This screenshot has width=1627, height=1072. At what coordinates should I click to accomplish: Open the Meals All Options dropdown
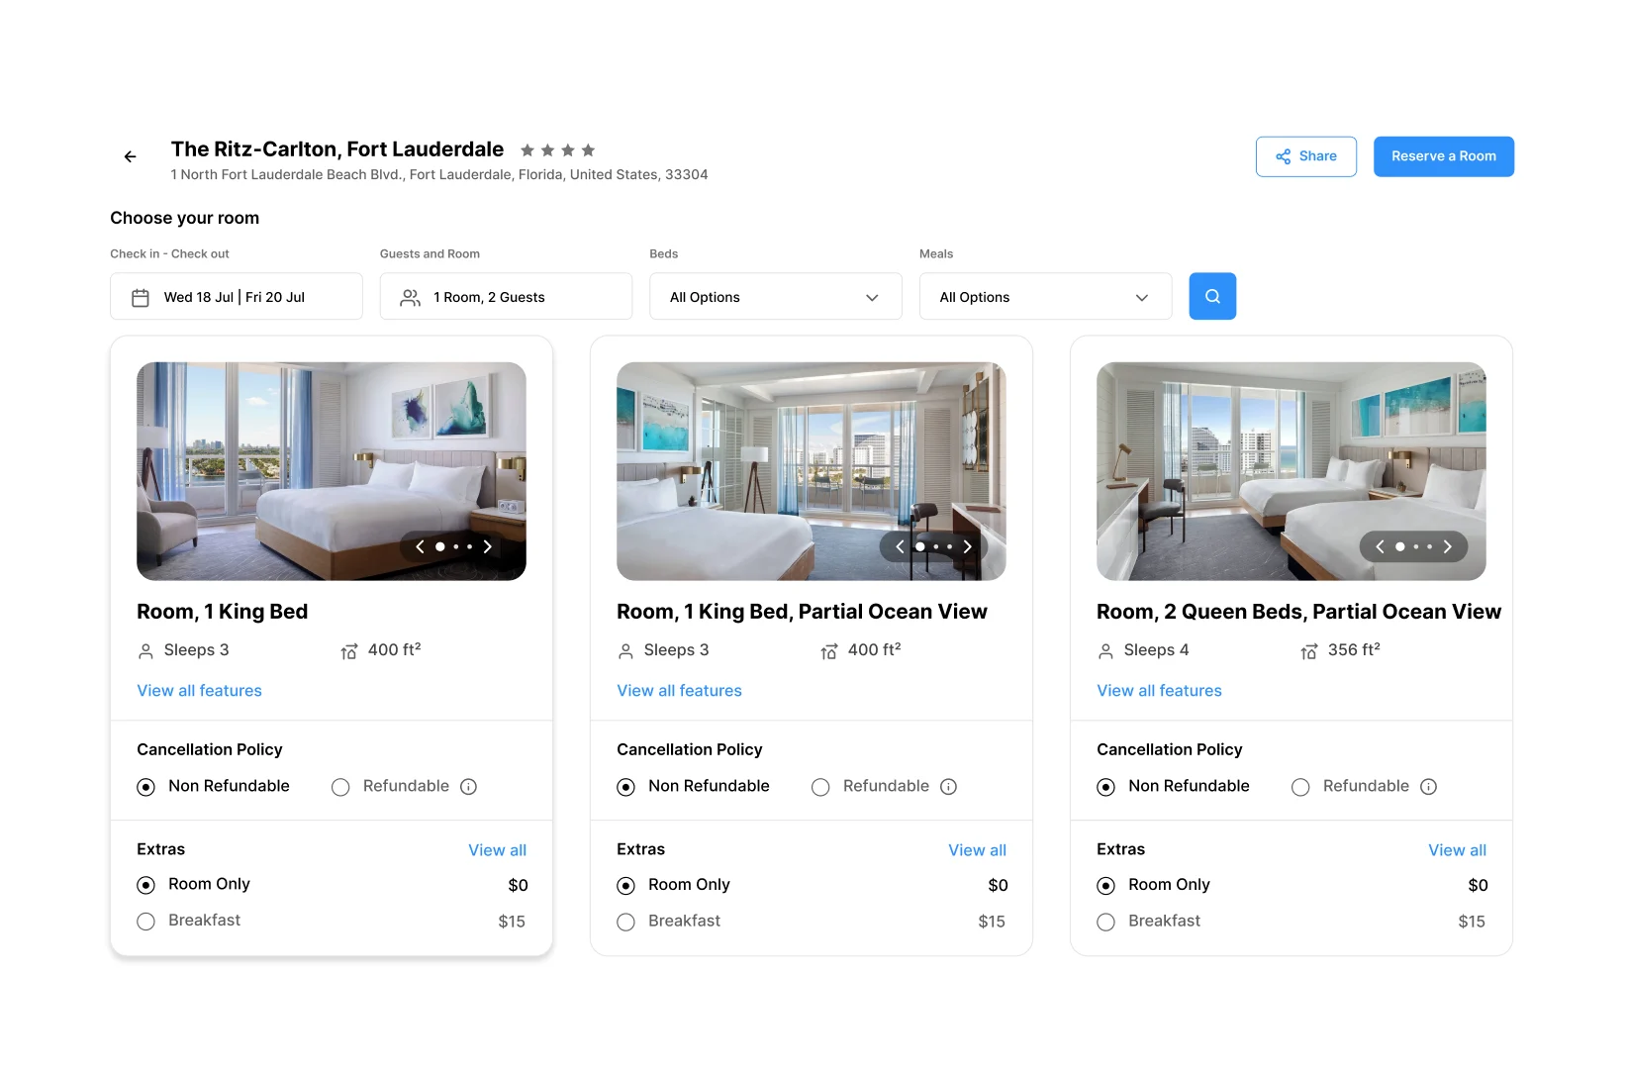tap(1045, 296)
